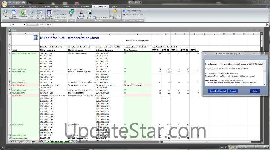Open the View ribbon tab

click(x=75, y=7)
